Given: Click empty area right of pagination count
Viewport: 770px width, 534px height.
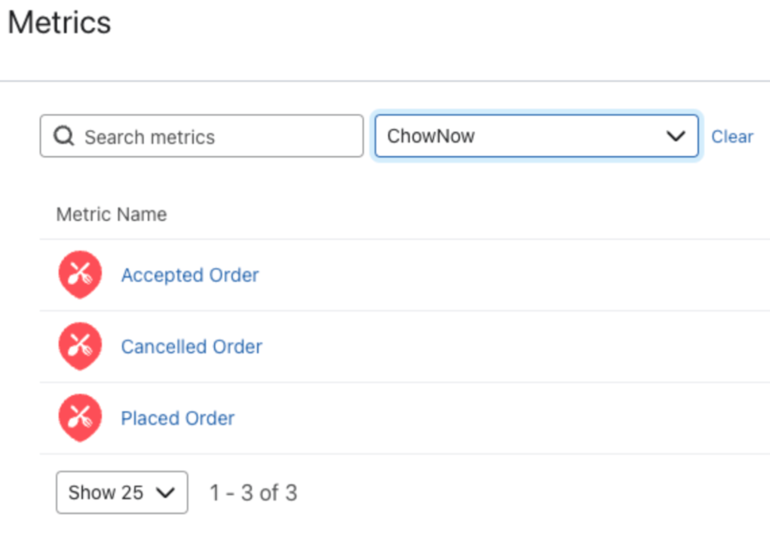Looking at the screenshot, I should click(511, 493).
